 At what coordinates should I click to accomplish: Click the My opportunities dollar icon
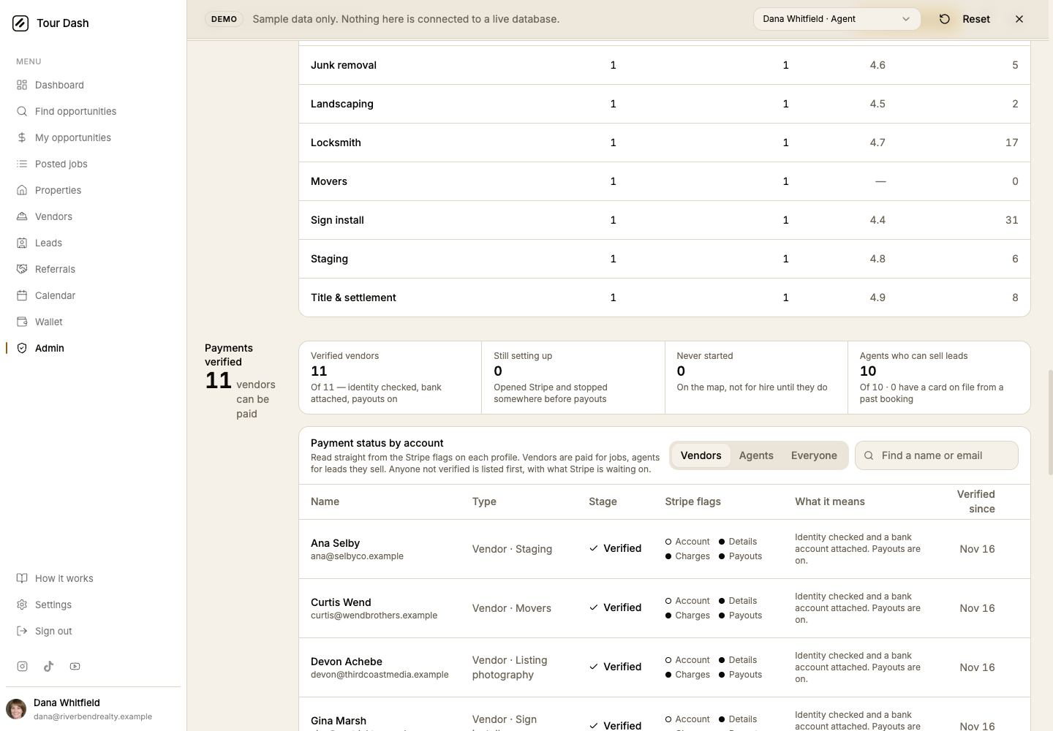[x=22, y=137]
